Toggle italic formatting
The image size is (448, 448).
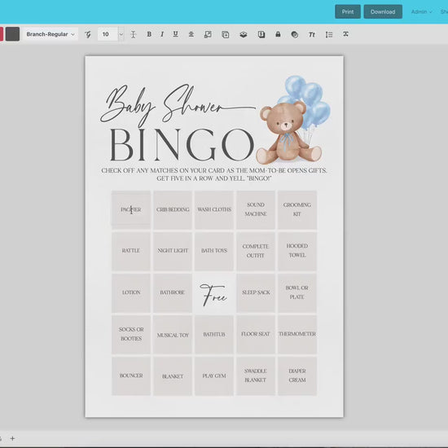coord(162,34)
